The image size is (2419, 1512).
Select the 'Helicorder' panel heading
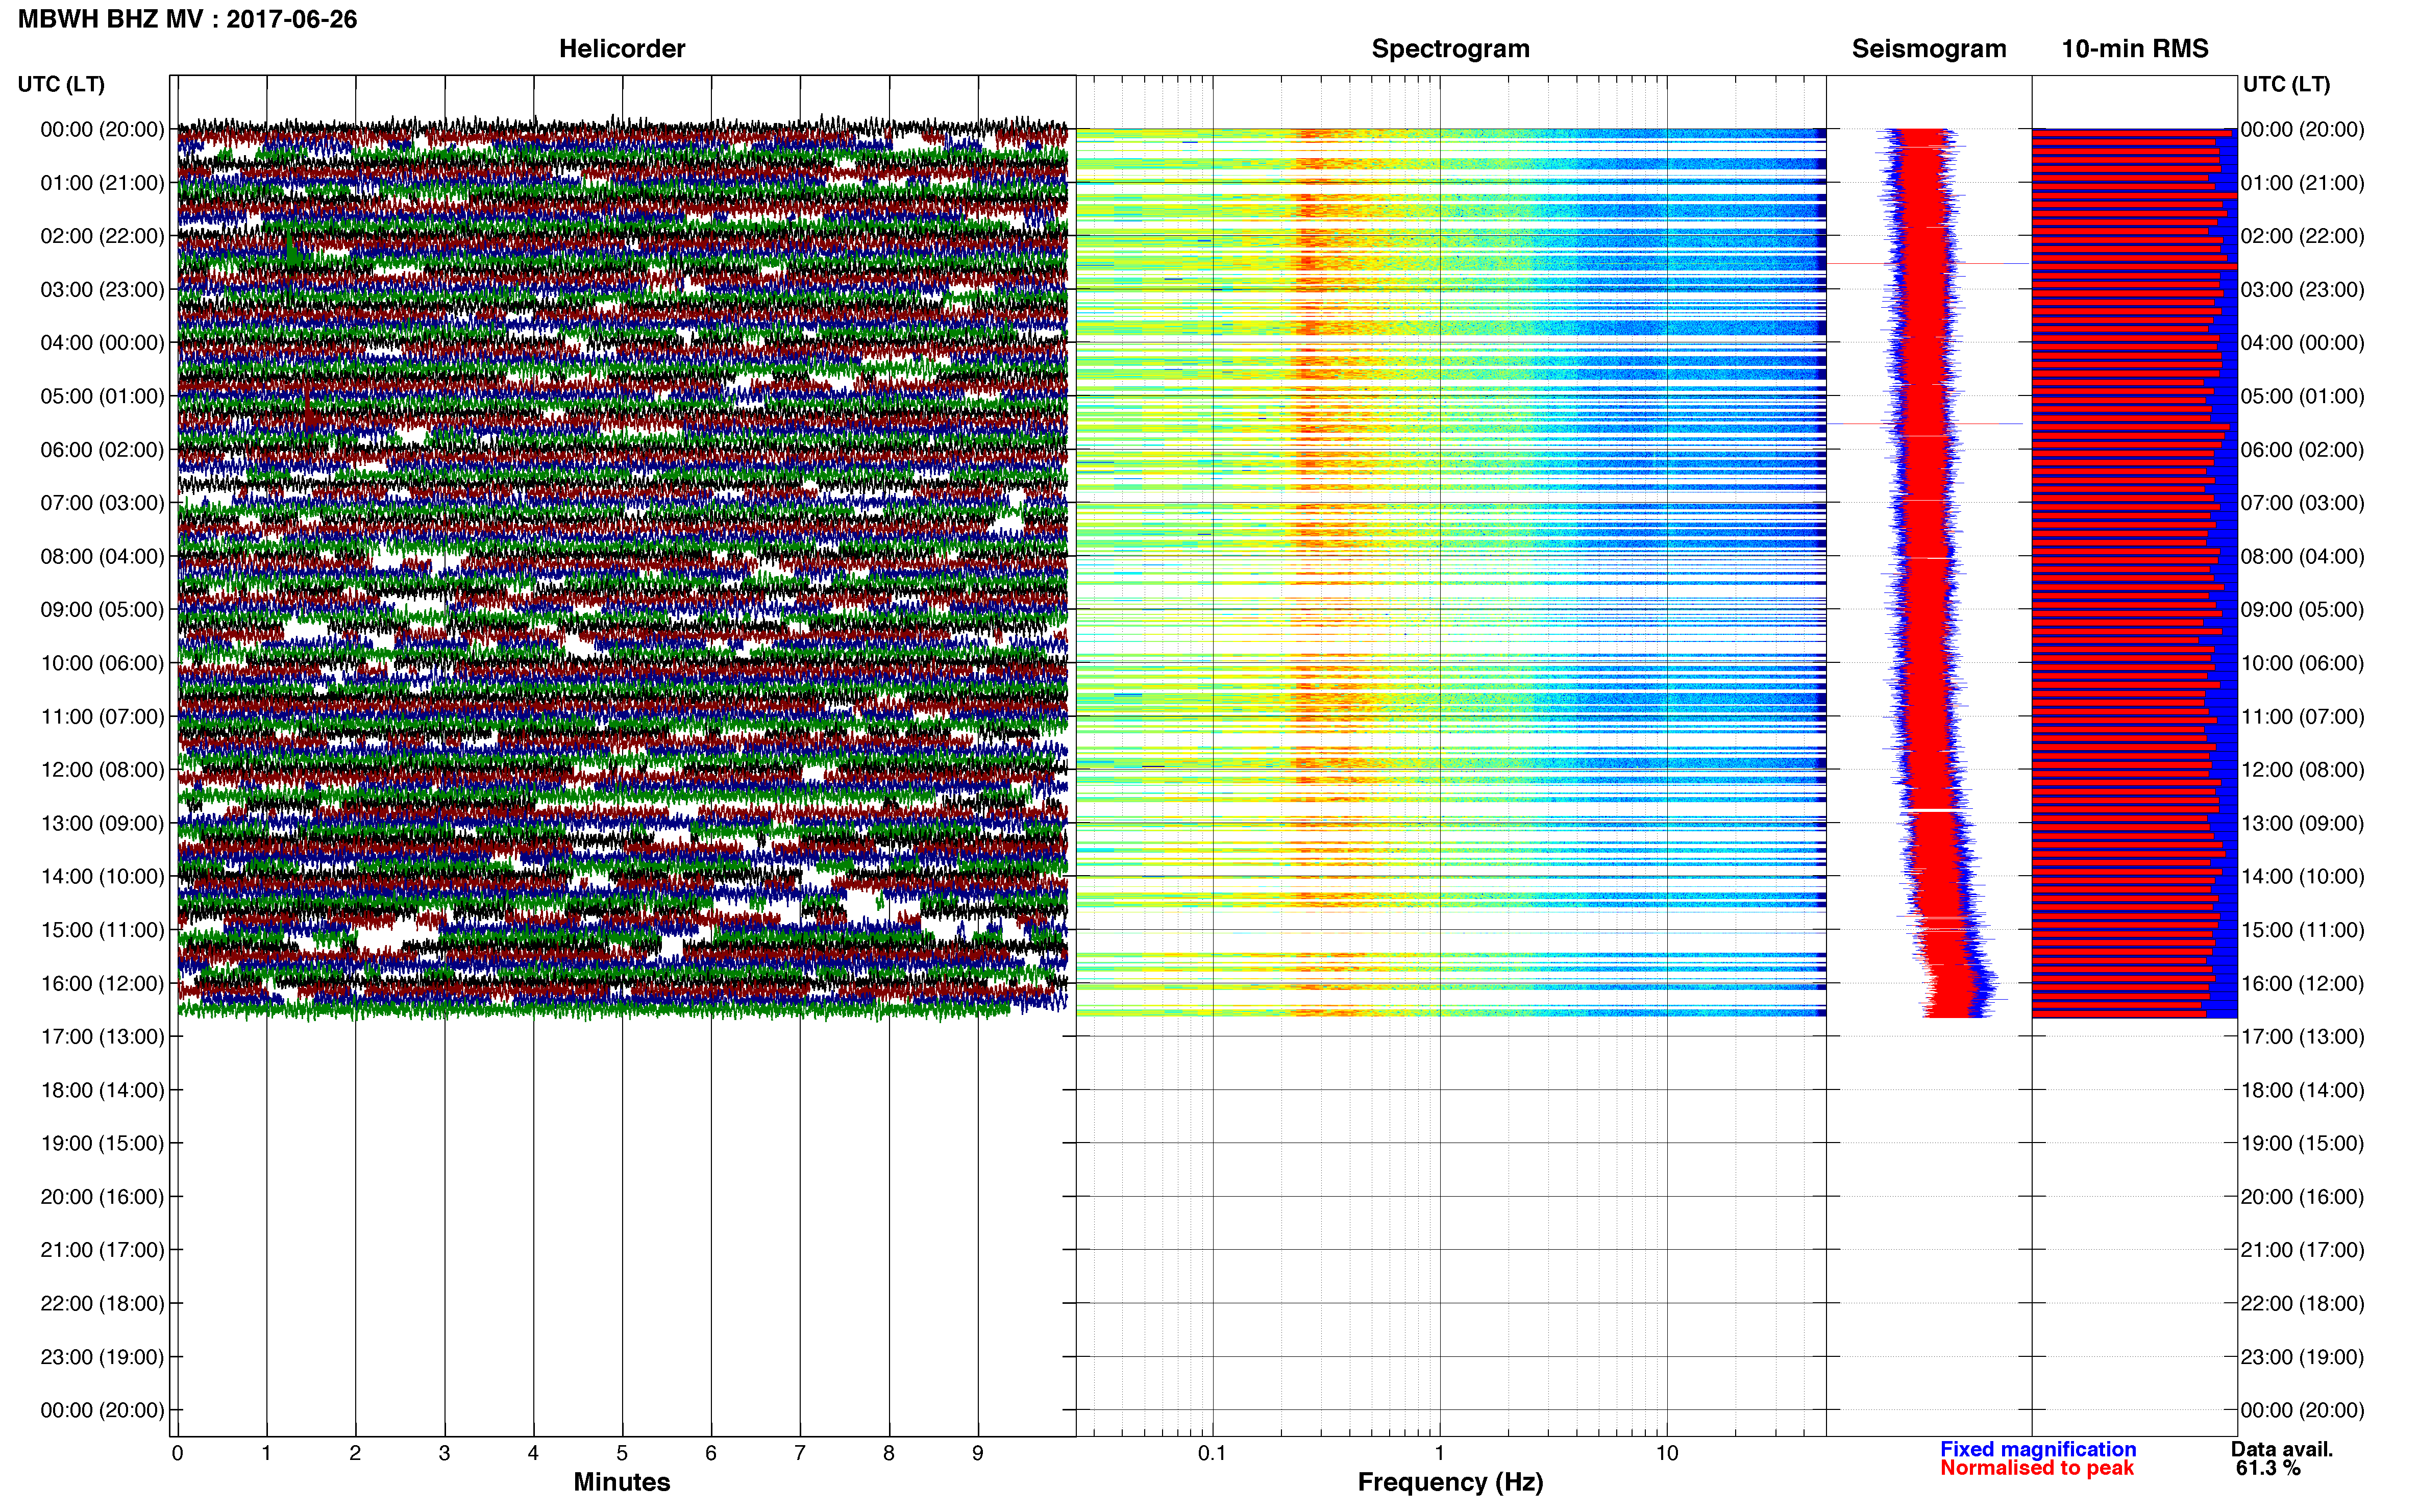(622, 49)
